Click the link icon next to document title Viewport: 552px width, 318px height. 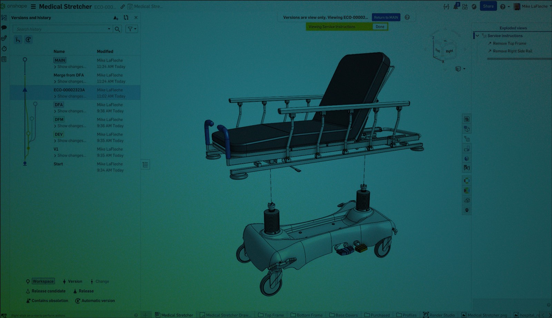[122, 7]
